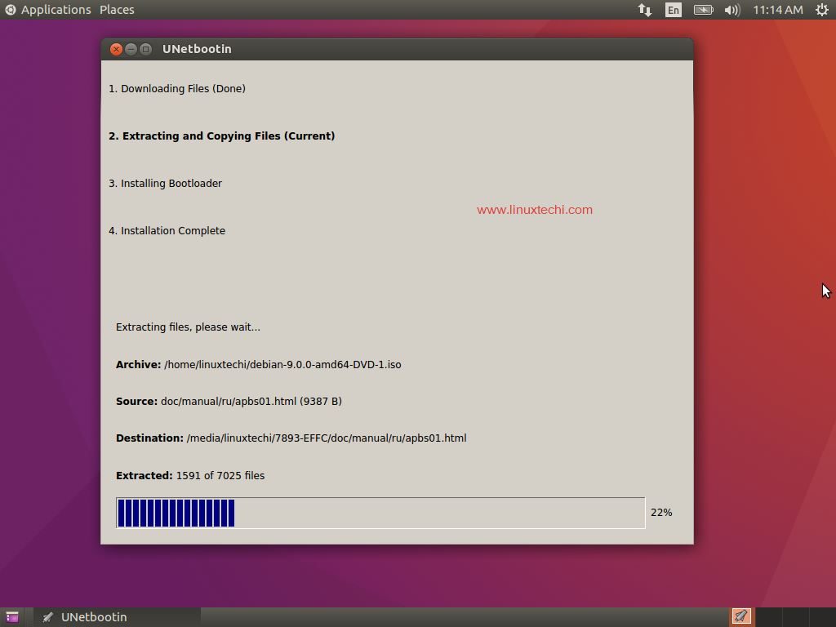Select the UNetbootin taskbar entry
Image resolution: width=836 pixels, height=627 pixels.
pyautogui.click(x=118, y=617)
